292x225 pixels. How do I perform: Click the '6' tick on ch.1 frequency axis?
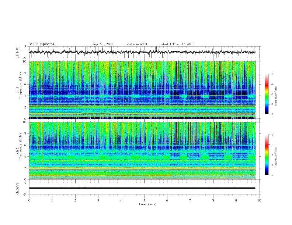[26, 84]
